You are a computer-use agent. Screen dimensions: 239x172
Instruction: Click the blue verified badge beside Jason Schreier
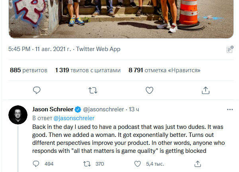[x=78, y=109]
